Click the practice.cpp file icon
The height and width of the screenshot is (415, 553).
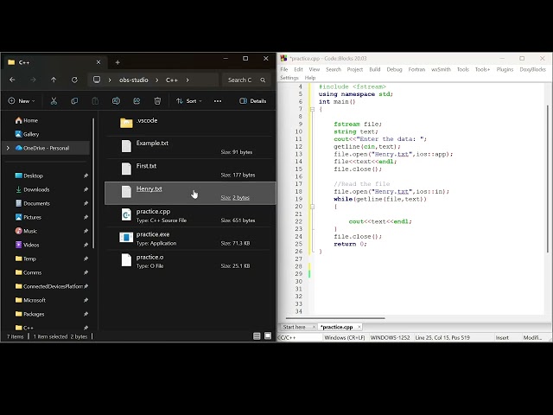click(126, 214)
